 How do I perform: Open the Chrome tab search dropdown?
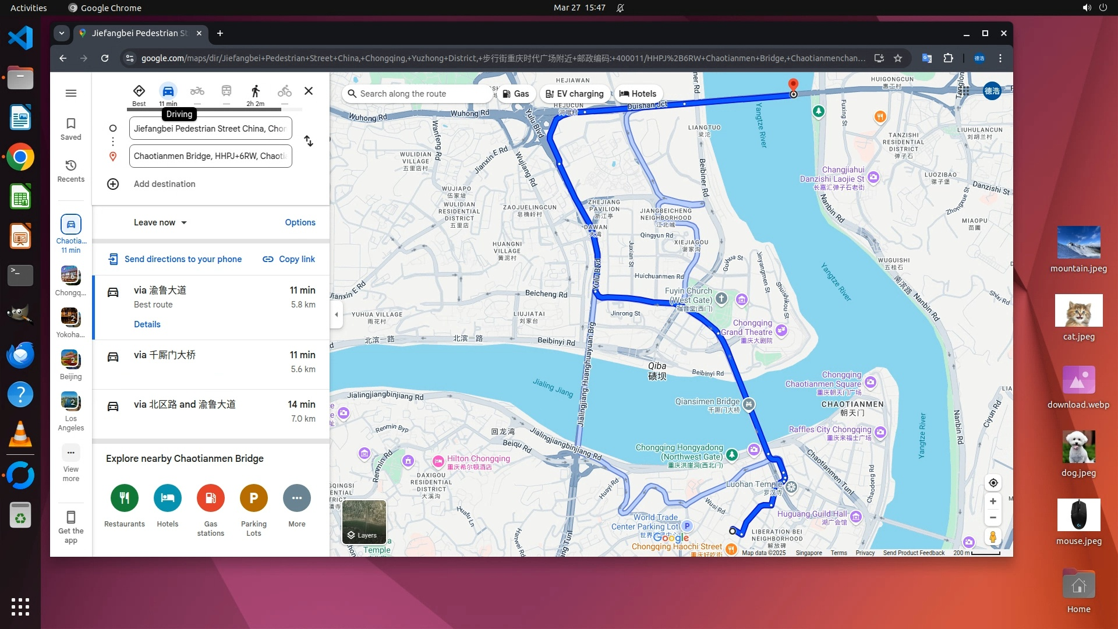point(62,33)
